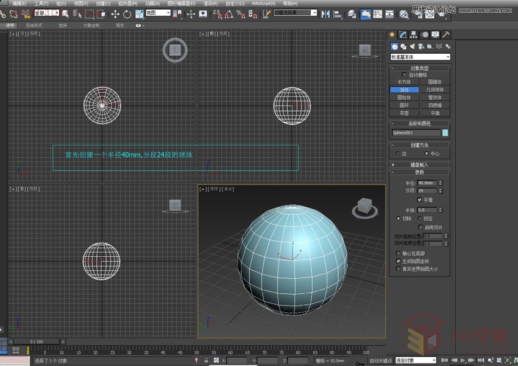Select the Modify (修改) panel icon
Screen dimensions: 518x366
click(x=402, y=35)
